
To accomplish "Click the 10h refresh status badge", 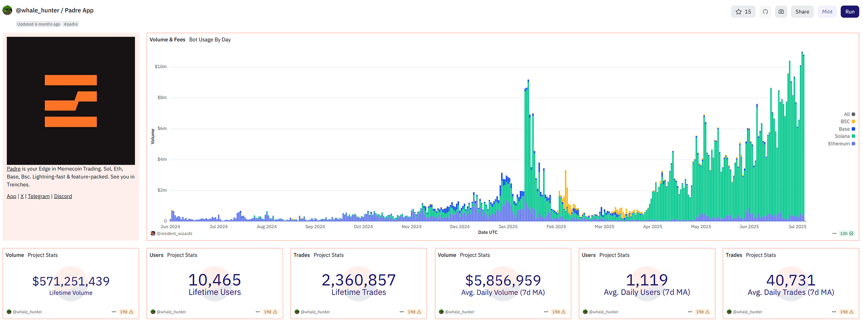I will pyautogui.click(x=847, y=233).
